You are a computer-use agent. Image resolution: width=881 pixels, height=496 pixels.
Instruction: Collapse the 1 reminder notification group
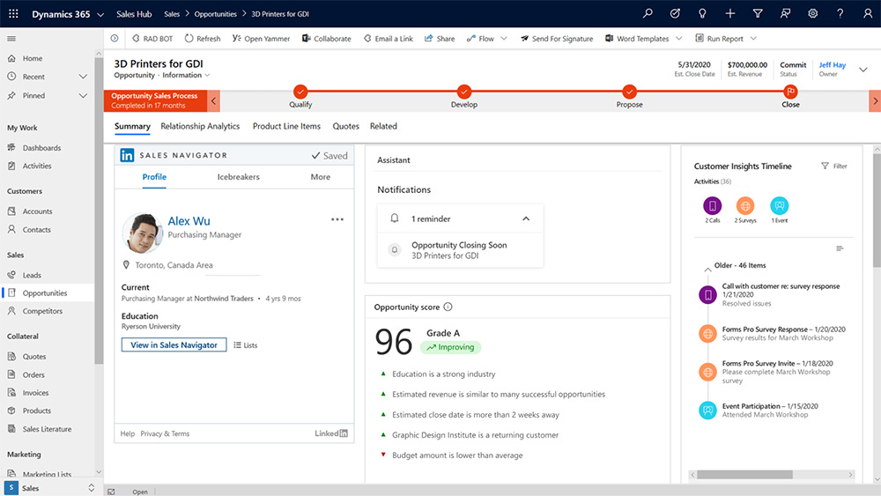coord(526,218)
